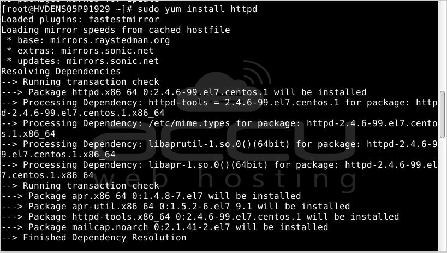Click the 'Finished Dependency Resolution' line

click(x=93, y=238)
